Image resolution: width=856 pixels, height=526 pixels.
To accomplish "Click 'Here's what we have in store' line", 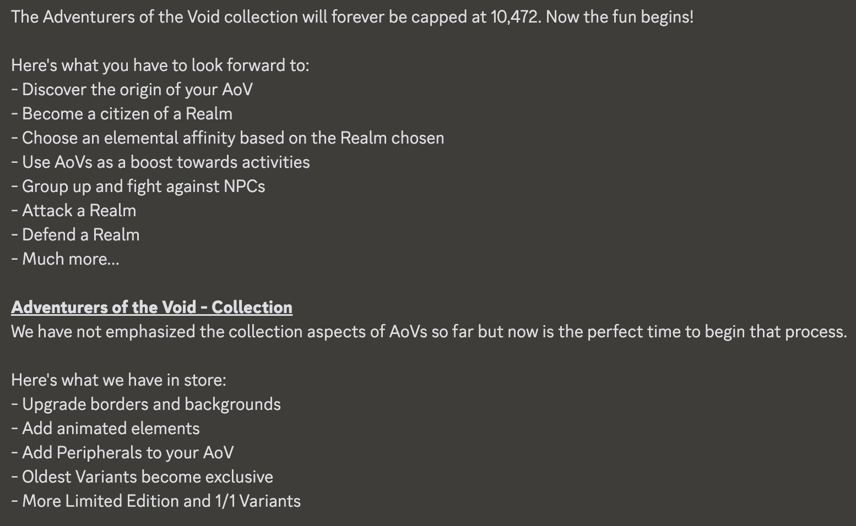I will pyautogui.click(x=118, y=380).
